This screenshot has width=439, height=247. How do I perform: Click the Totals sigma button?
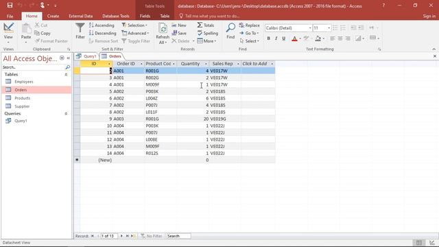click(x=206, y=25)
